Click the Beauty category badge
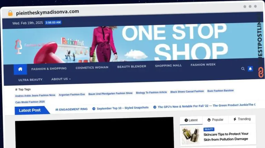Screen dimensions: 265x148 pyautogui.click(x=209, y=129)
